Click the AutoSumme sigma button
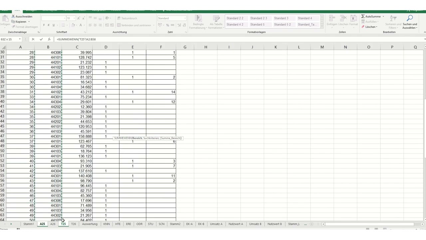This screenshot has width=426, height=240. coord(371,16)
